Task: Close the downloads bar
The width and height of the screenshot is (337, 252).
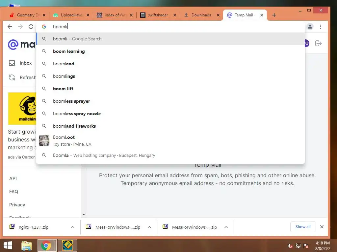Action: pyautogui.click(x=322, y=227)
